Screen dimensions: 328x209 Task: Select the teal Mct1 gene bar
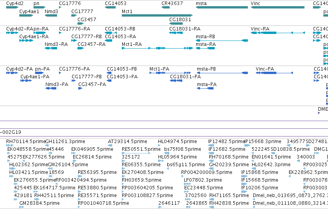157,15
